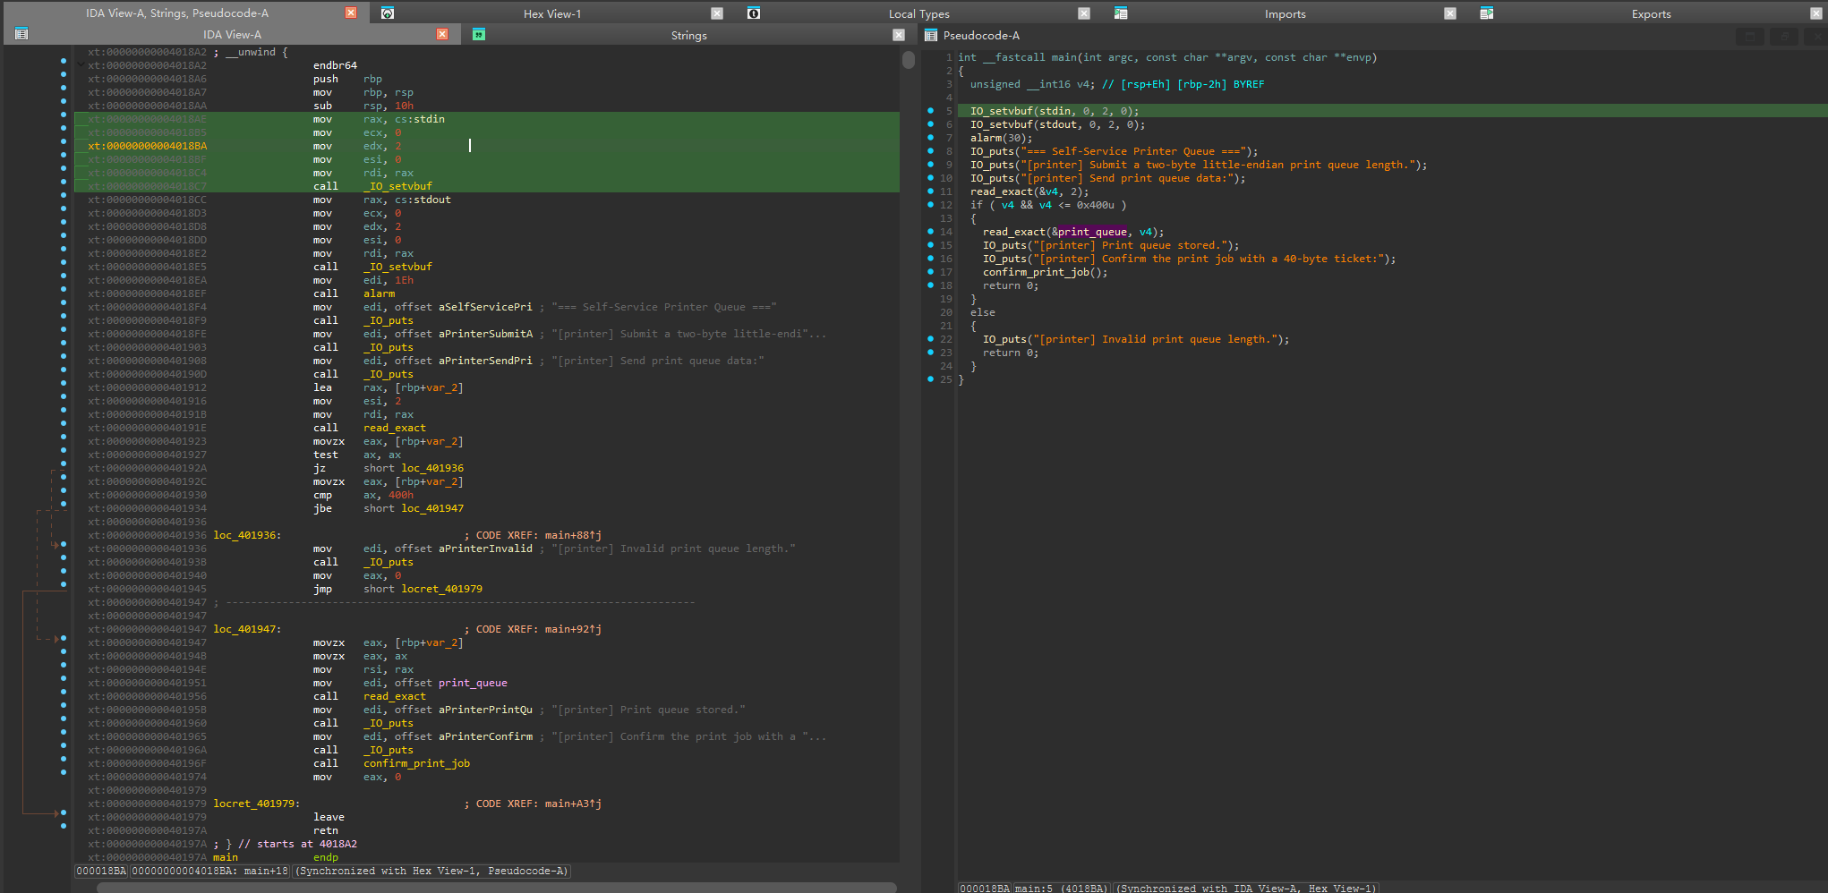Viewport: 1828px width, 893px height.
Task: Switch to the Hex View-1 tab
Action: pyautogui.click(x=552, y=13)
